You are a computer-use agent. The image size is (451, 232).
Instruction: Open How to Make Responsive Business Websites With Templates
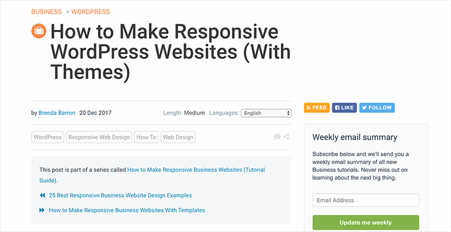point(127,210)
